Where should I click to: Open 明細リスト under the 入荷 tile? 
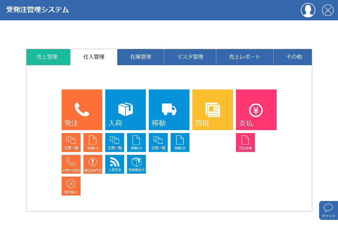[137, 142]
